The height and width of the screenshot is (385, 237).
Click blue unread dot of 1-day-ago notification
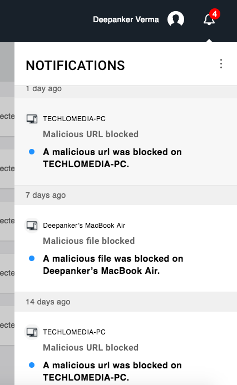(x=32, y=152)
